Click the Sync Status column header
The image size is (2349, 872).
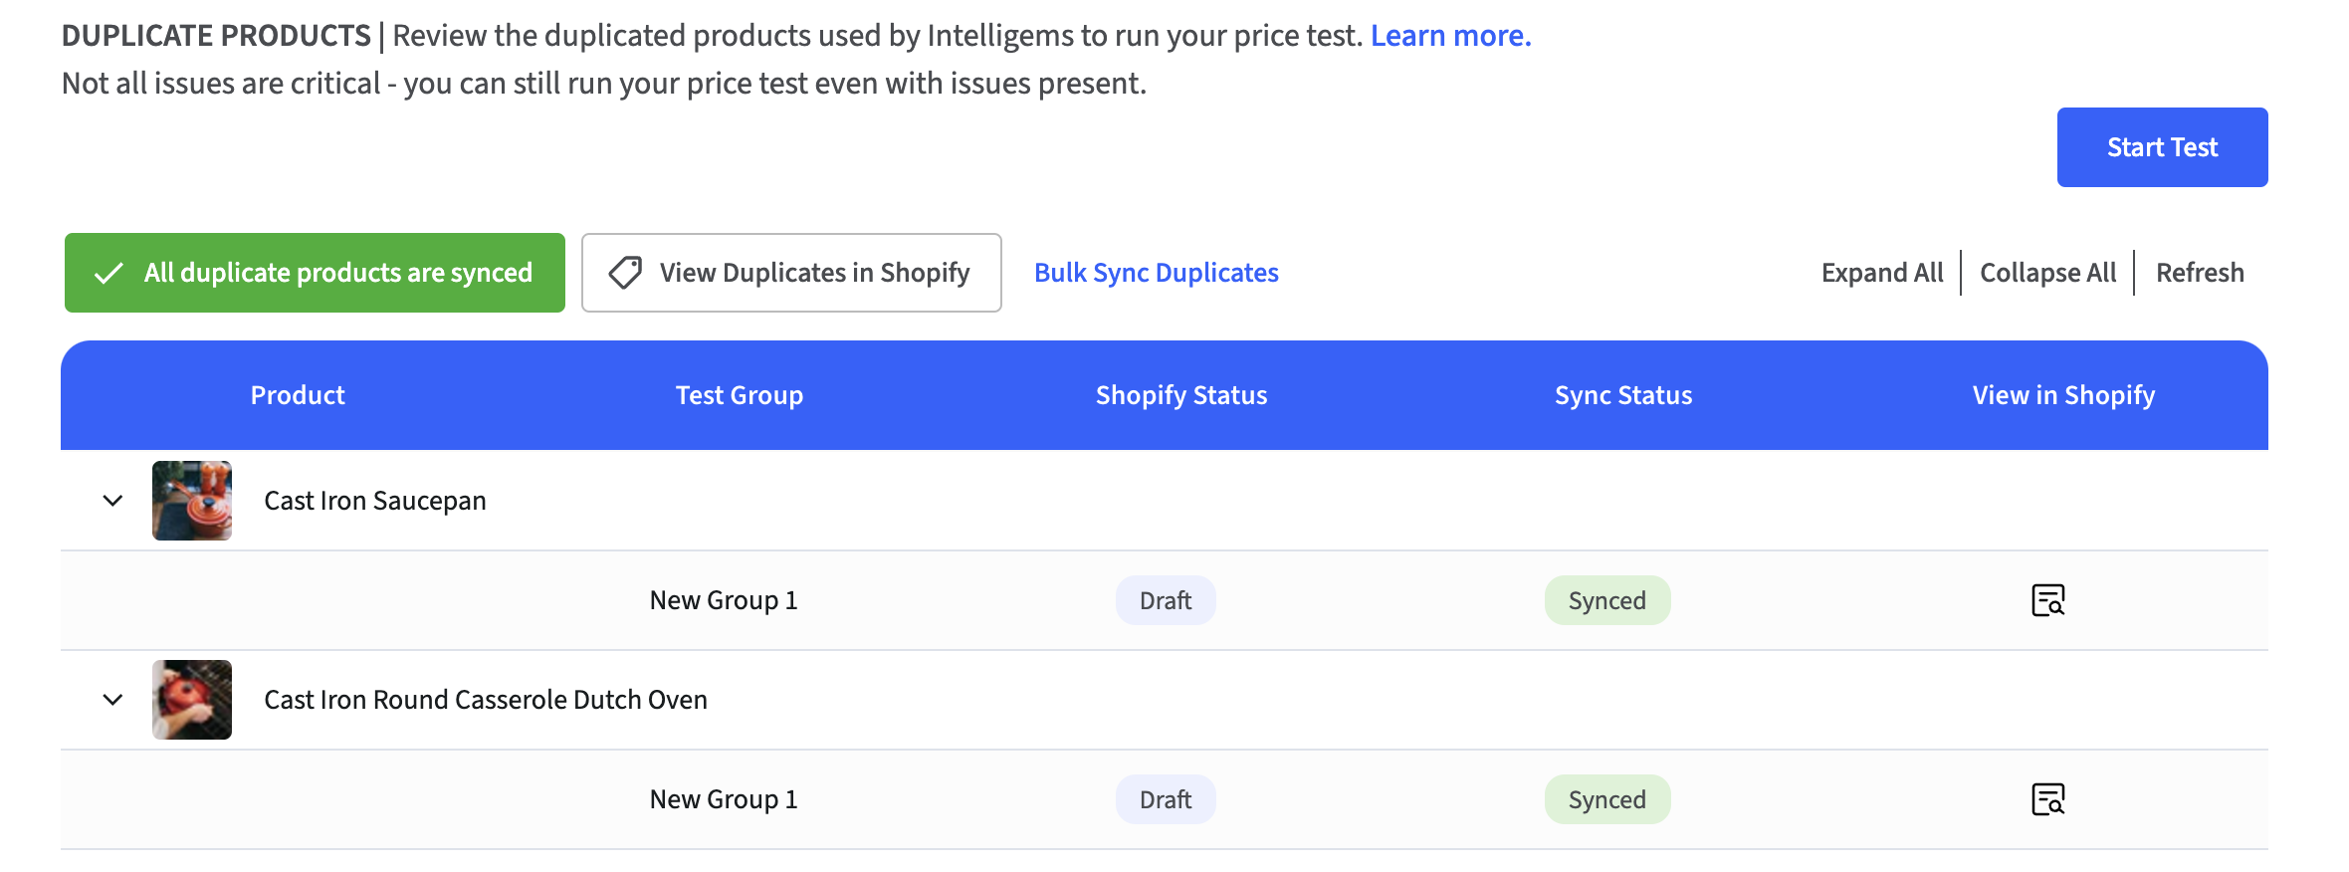(1622, 395)
